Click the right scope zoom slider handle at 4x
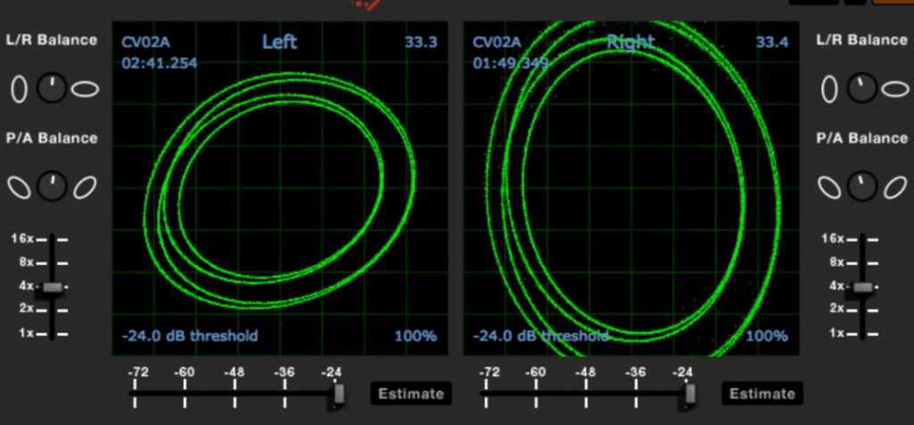914x425 pixels. pyautogui.click(x=862, y=287)
